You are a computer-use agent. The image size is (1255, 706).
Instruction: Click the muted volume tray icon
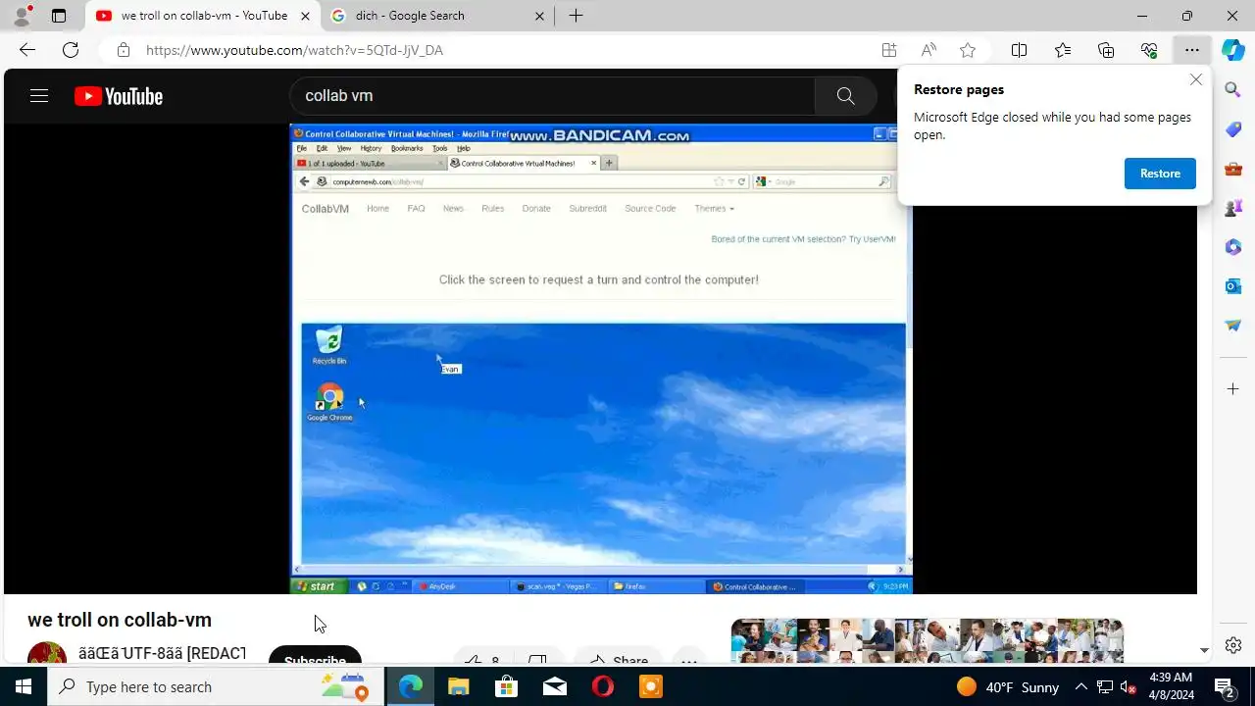(1128, 686)
